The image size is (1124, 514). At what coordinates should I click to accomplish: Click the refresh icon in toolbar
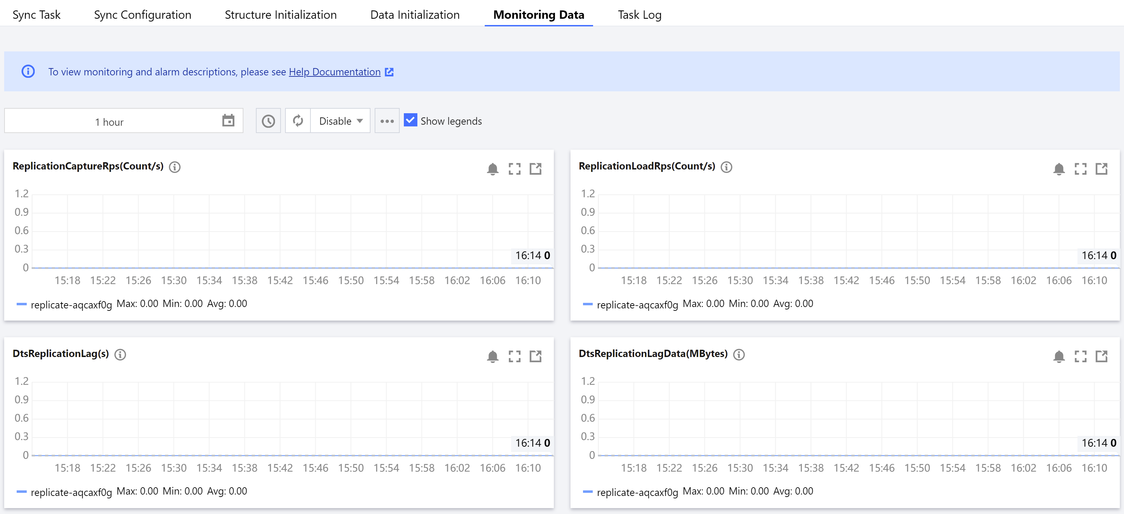point(298,121)
